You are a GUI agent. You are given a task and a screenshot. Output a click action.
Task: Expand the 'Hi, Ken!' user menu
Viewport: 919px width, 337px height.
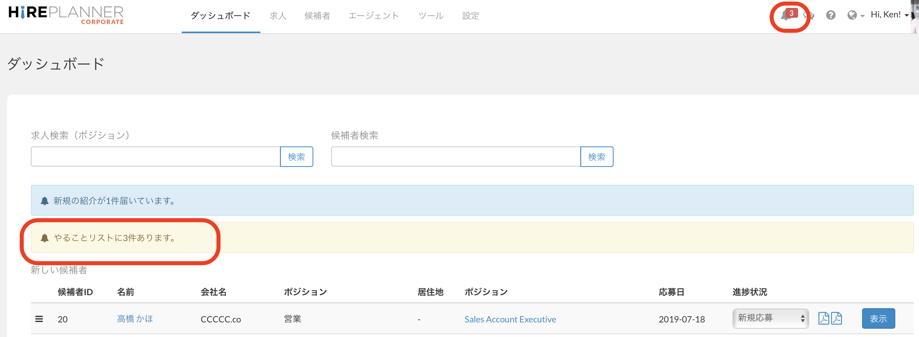point(889,15)
